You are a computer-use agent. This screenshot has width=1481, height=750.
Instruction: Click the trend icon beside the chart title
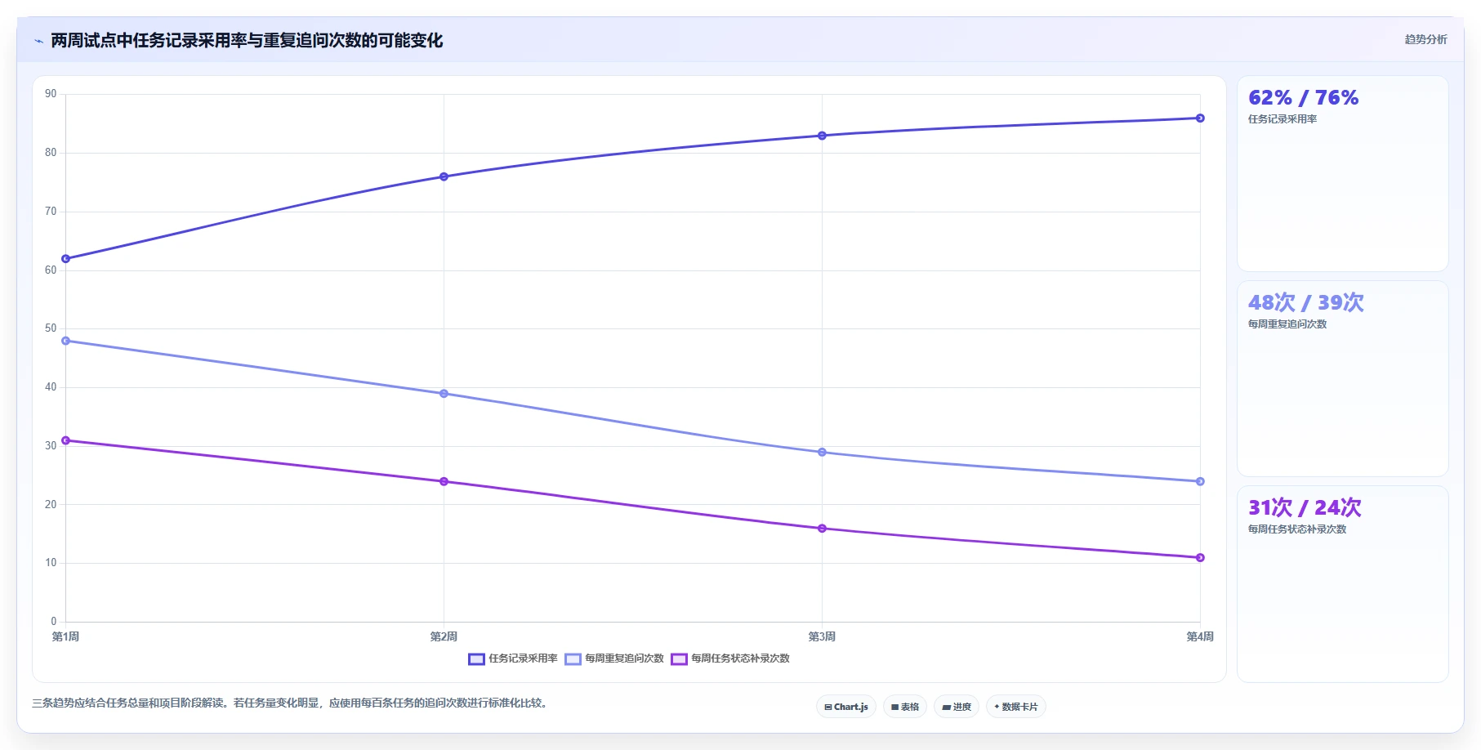(38, 41)
